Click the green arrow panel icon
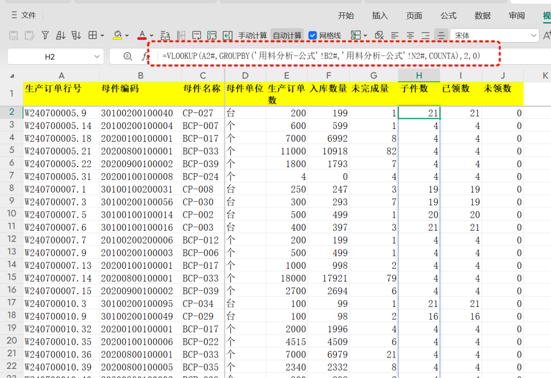The height and width of the screenshot is (378, 551). click(228, 35)
